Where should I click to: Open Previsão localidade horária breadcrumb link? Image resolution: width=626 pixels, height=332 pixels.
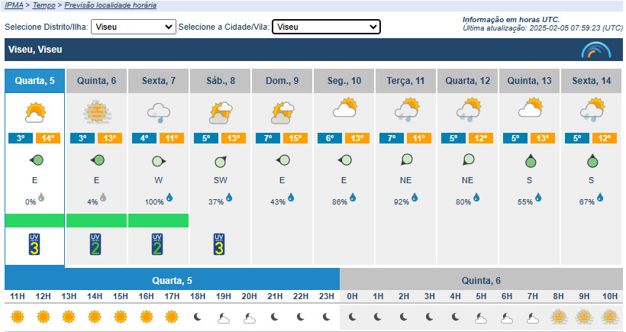point(111,5)
